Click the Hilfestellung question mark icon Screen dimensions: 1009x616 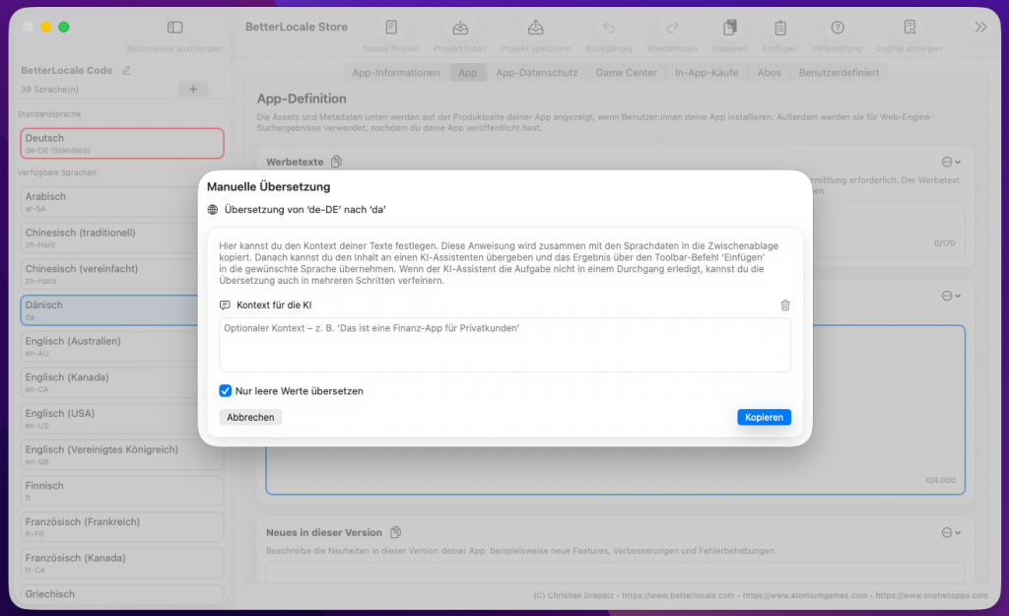pos(837,28)
